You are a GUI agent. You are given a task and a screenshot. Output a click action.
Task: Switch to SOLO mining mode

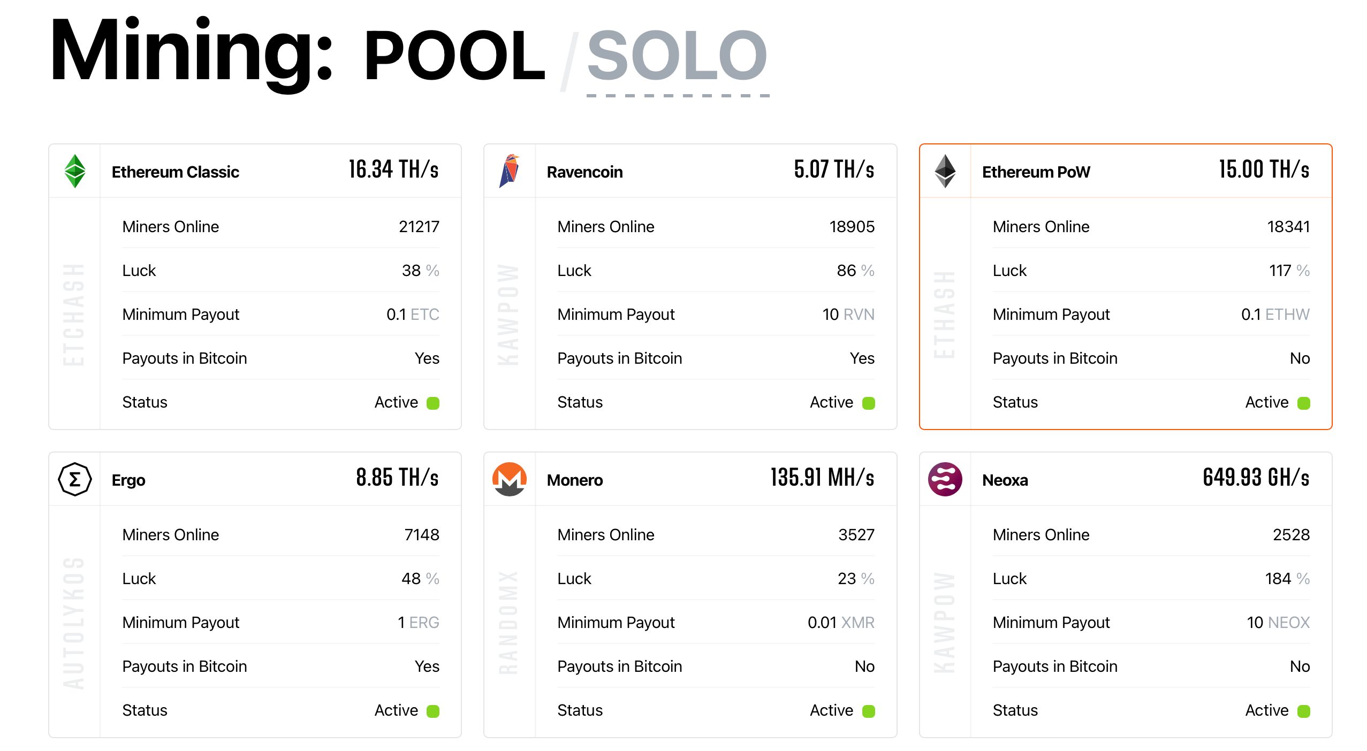677,56
